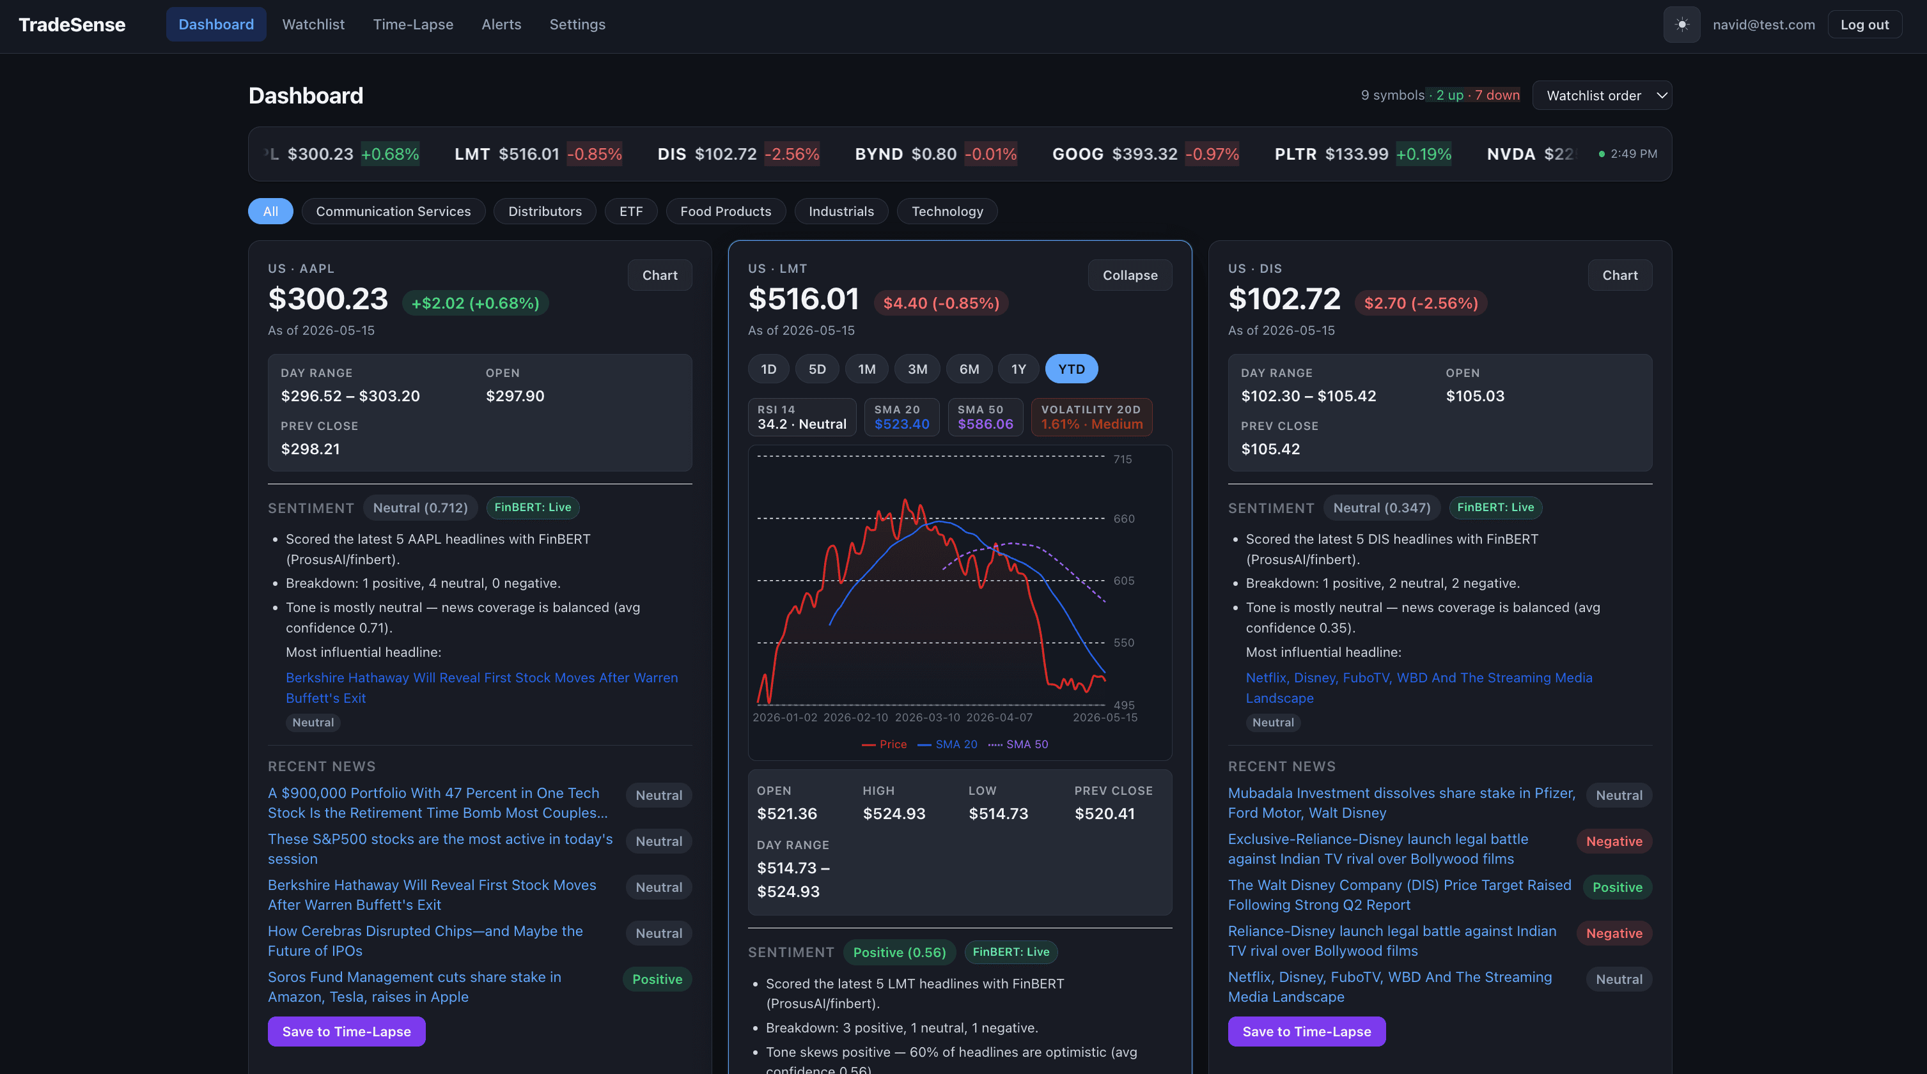1927x1074 pixels.
Task: Click the Price legend marker
Action: point(884,744)
